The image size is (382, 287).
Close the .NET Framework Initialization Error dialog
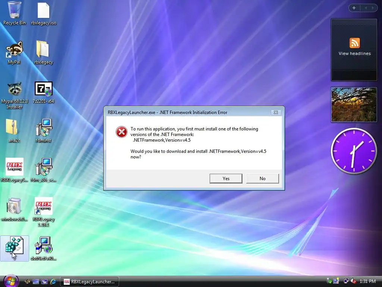click(276, 112)
